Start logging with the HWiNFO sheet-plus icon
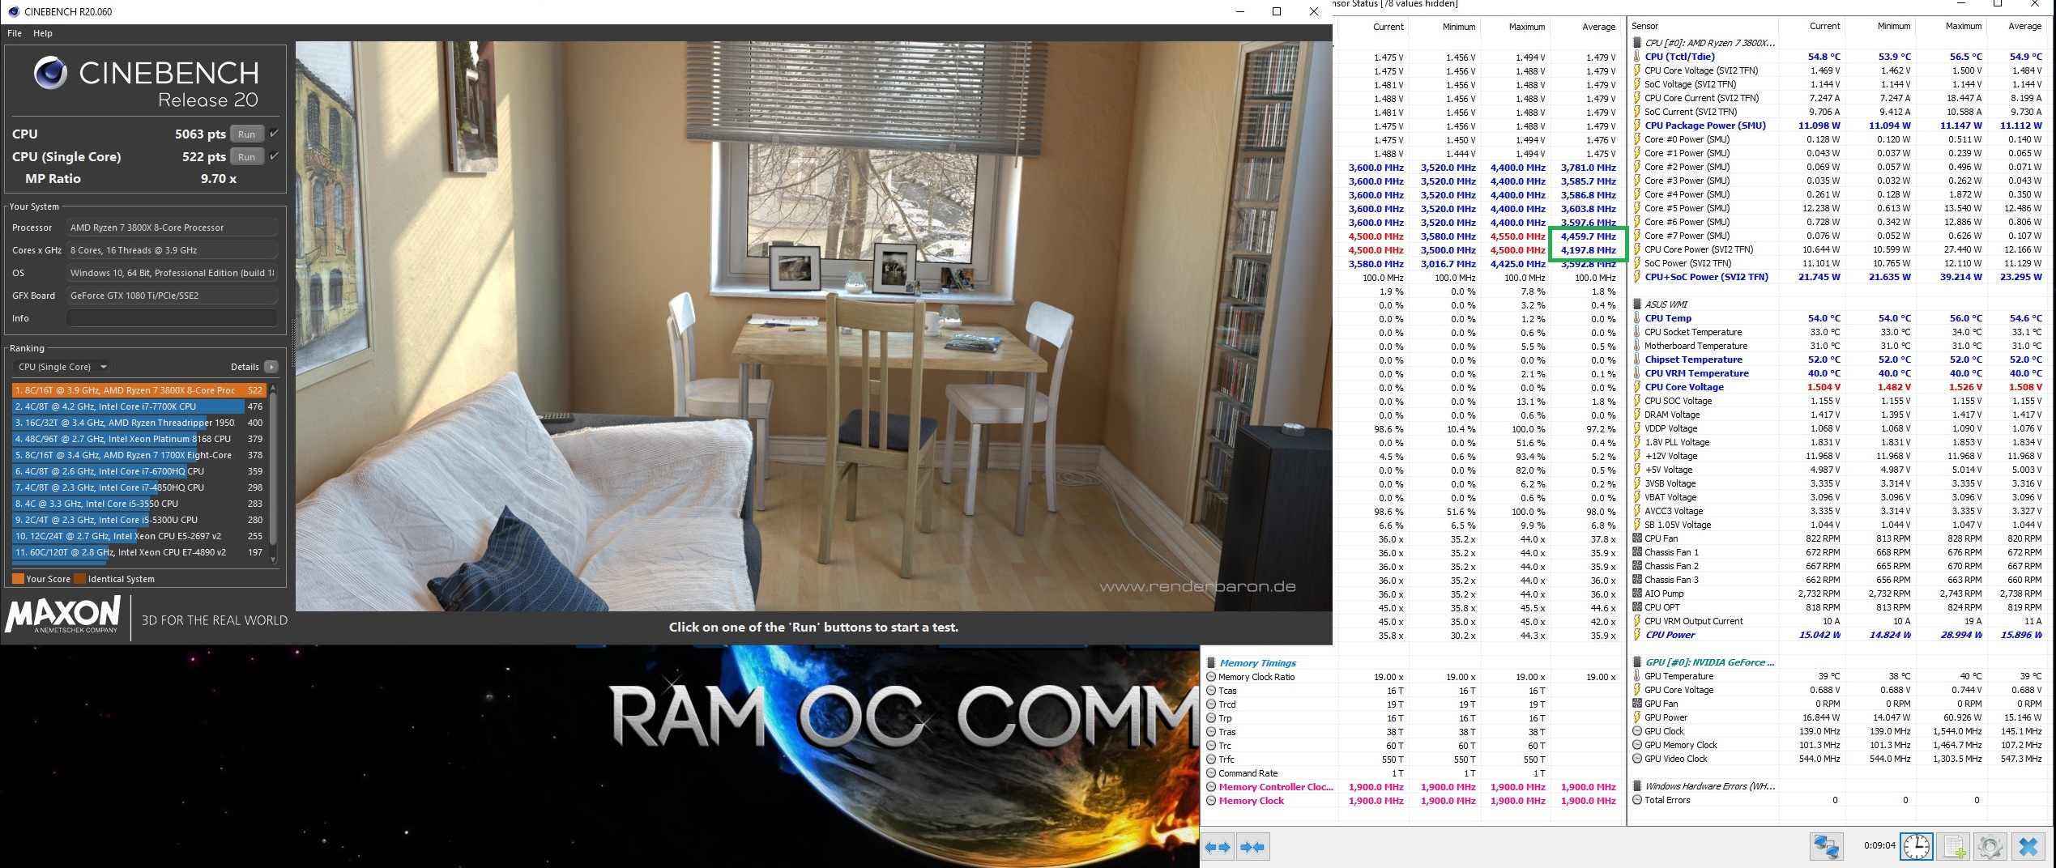Screen dimensions: 2056x868 point(1954,846)
